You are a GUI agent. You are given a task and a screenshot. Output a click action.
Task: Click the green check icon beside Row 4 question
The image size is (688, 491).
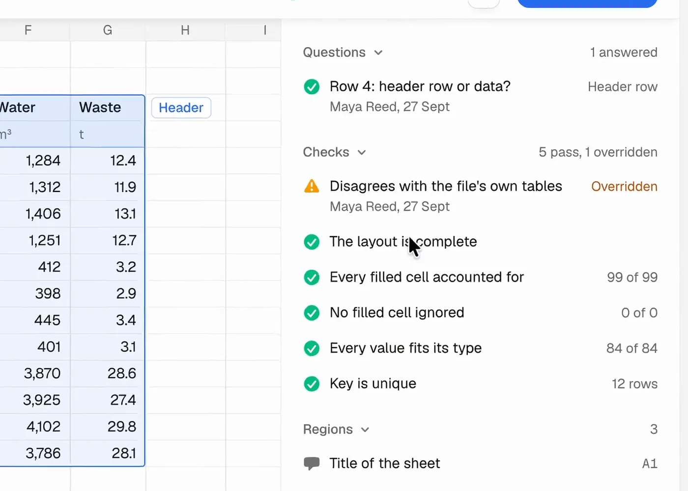312,87
